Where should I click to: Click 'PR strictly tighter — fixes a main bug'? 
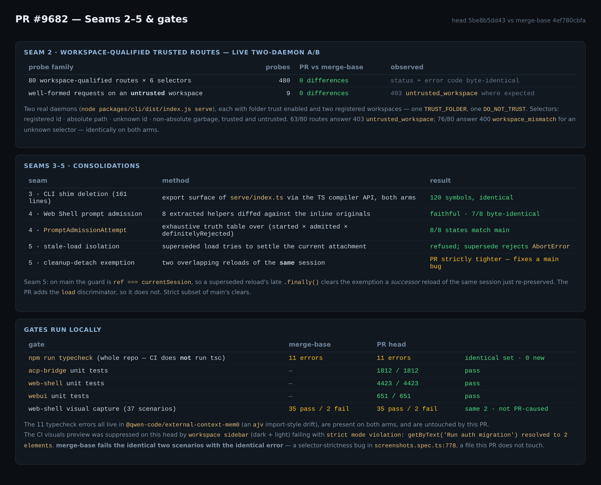click(494, 263)
